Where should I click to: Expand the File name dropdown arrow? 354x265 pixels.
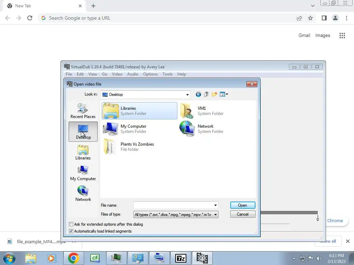point(215,205)
